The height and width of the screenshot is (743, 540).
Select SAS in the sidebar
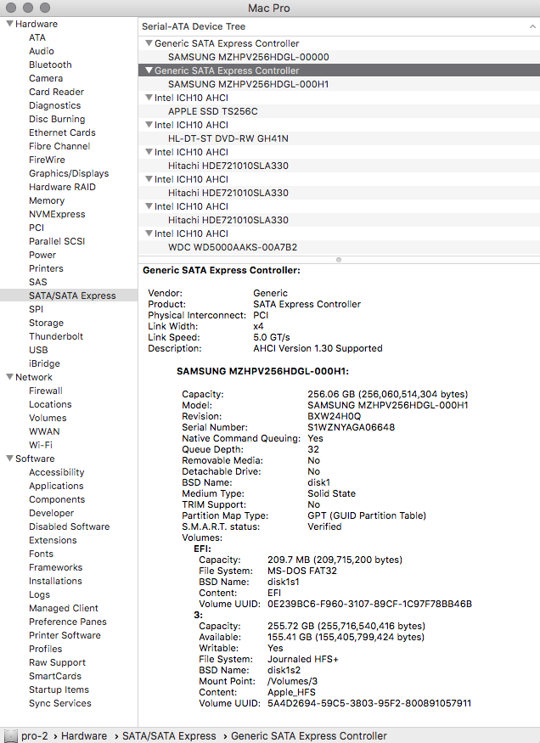[x=38, y=282]
